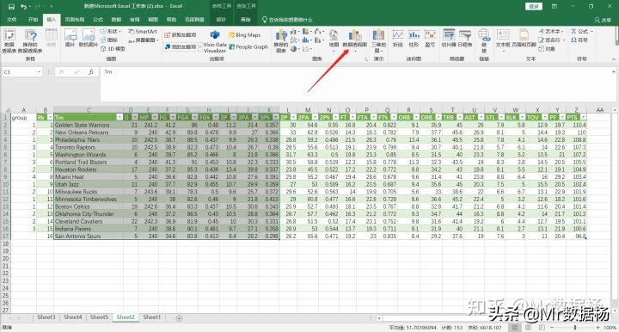The image size is (619, 332).
Task: Insert a Win/Loss sparkline (盈亏)
Action: point(430,39)
